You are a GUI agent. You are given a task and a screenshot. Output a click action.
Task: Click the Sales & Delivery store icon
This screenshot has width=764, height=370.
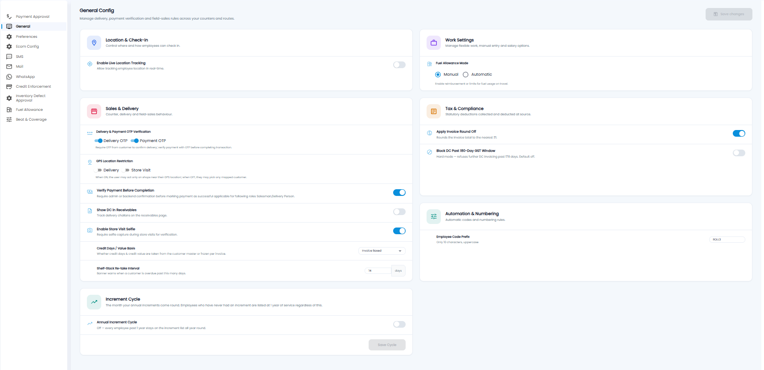tap(94, 111)
